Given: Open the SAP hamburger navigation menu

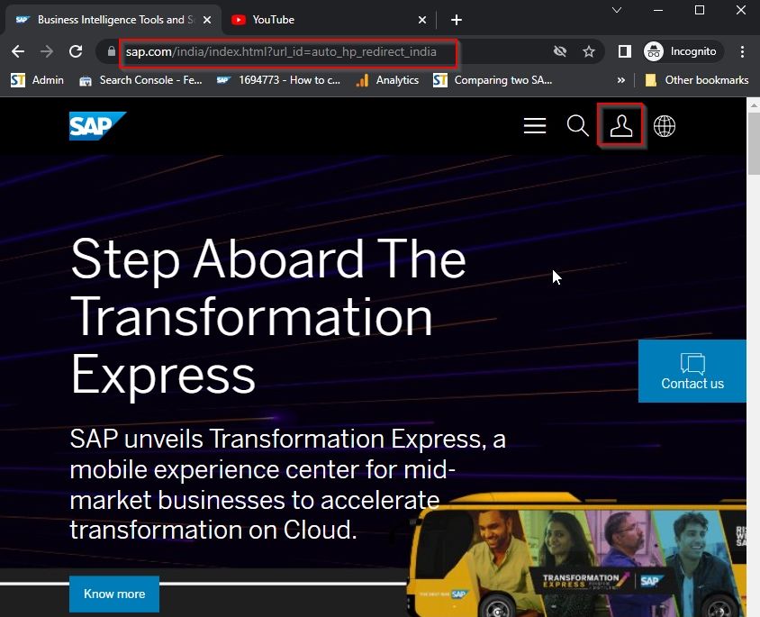Looking at the screenshot, I should [x=535, y=125].
